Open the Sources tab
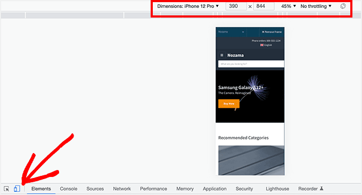The image size is (362, 195). tap(95, 189)
